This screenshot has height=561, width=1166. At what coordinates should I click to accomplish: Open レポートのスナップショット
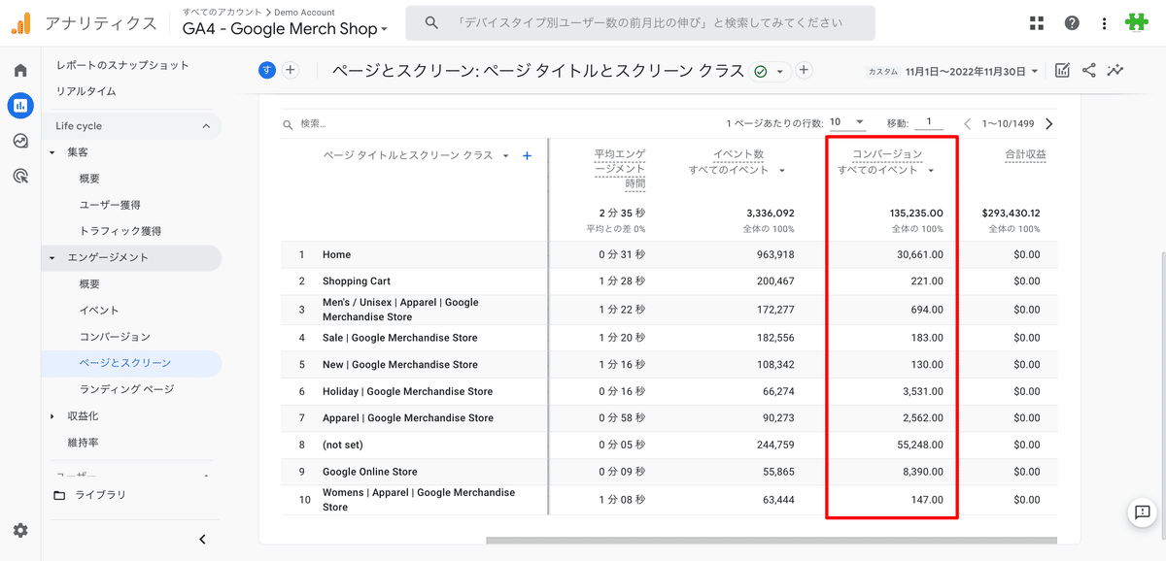pyautogui.click(x=122, y=65)
